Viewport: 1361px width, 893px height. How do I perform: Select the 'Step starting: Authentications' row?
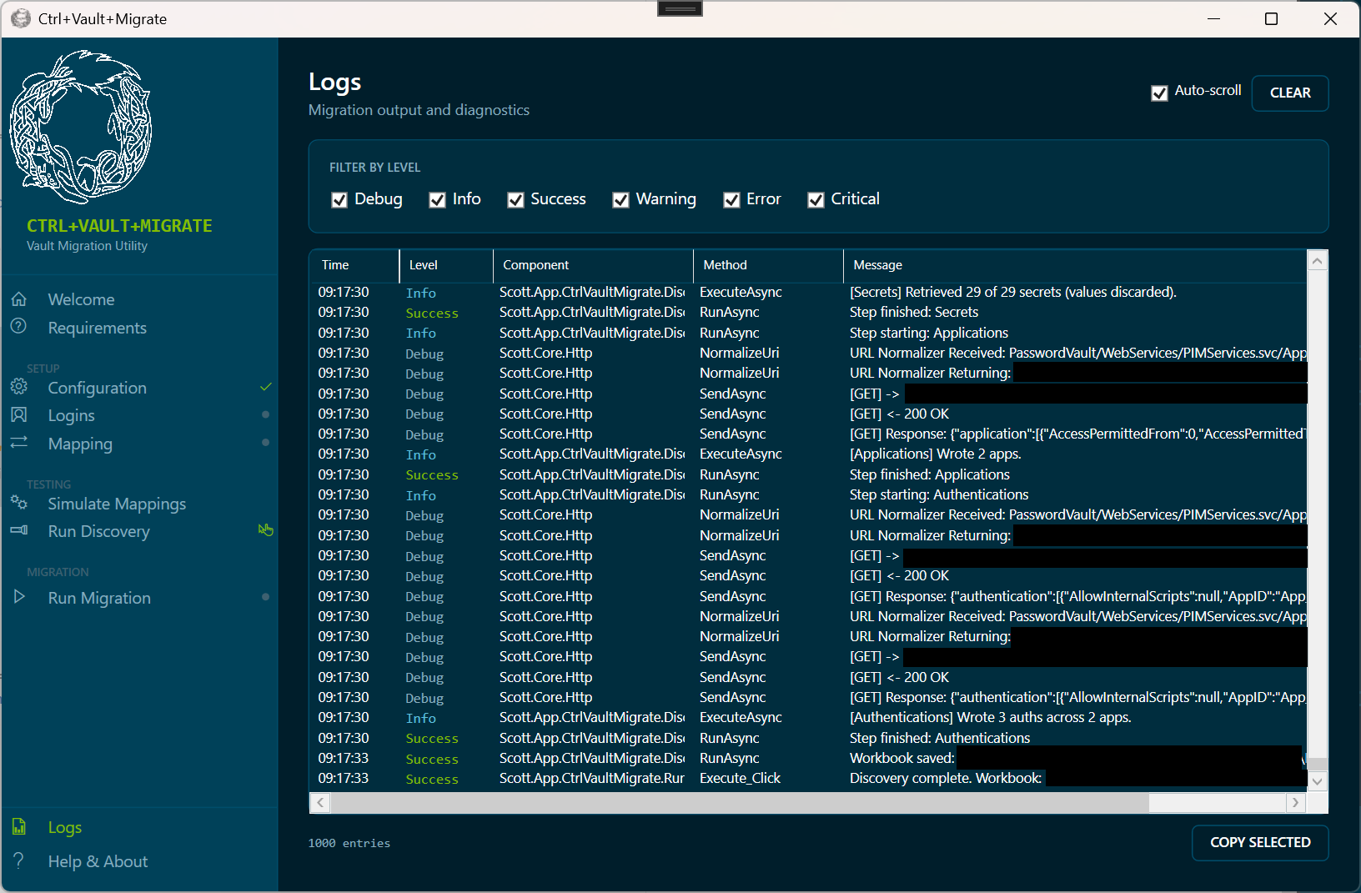click(x=808, y=494)
